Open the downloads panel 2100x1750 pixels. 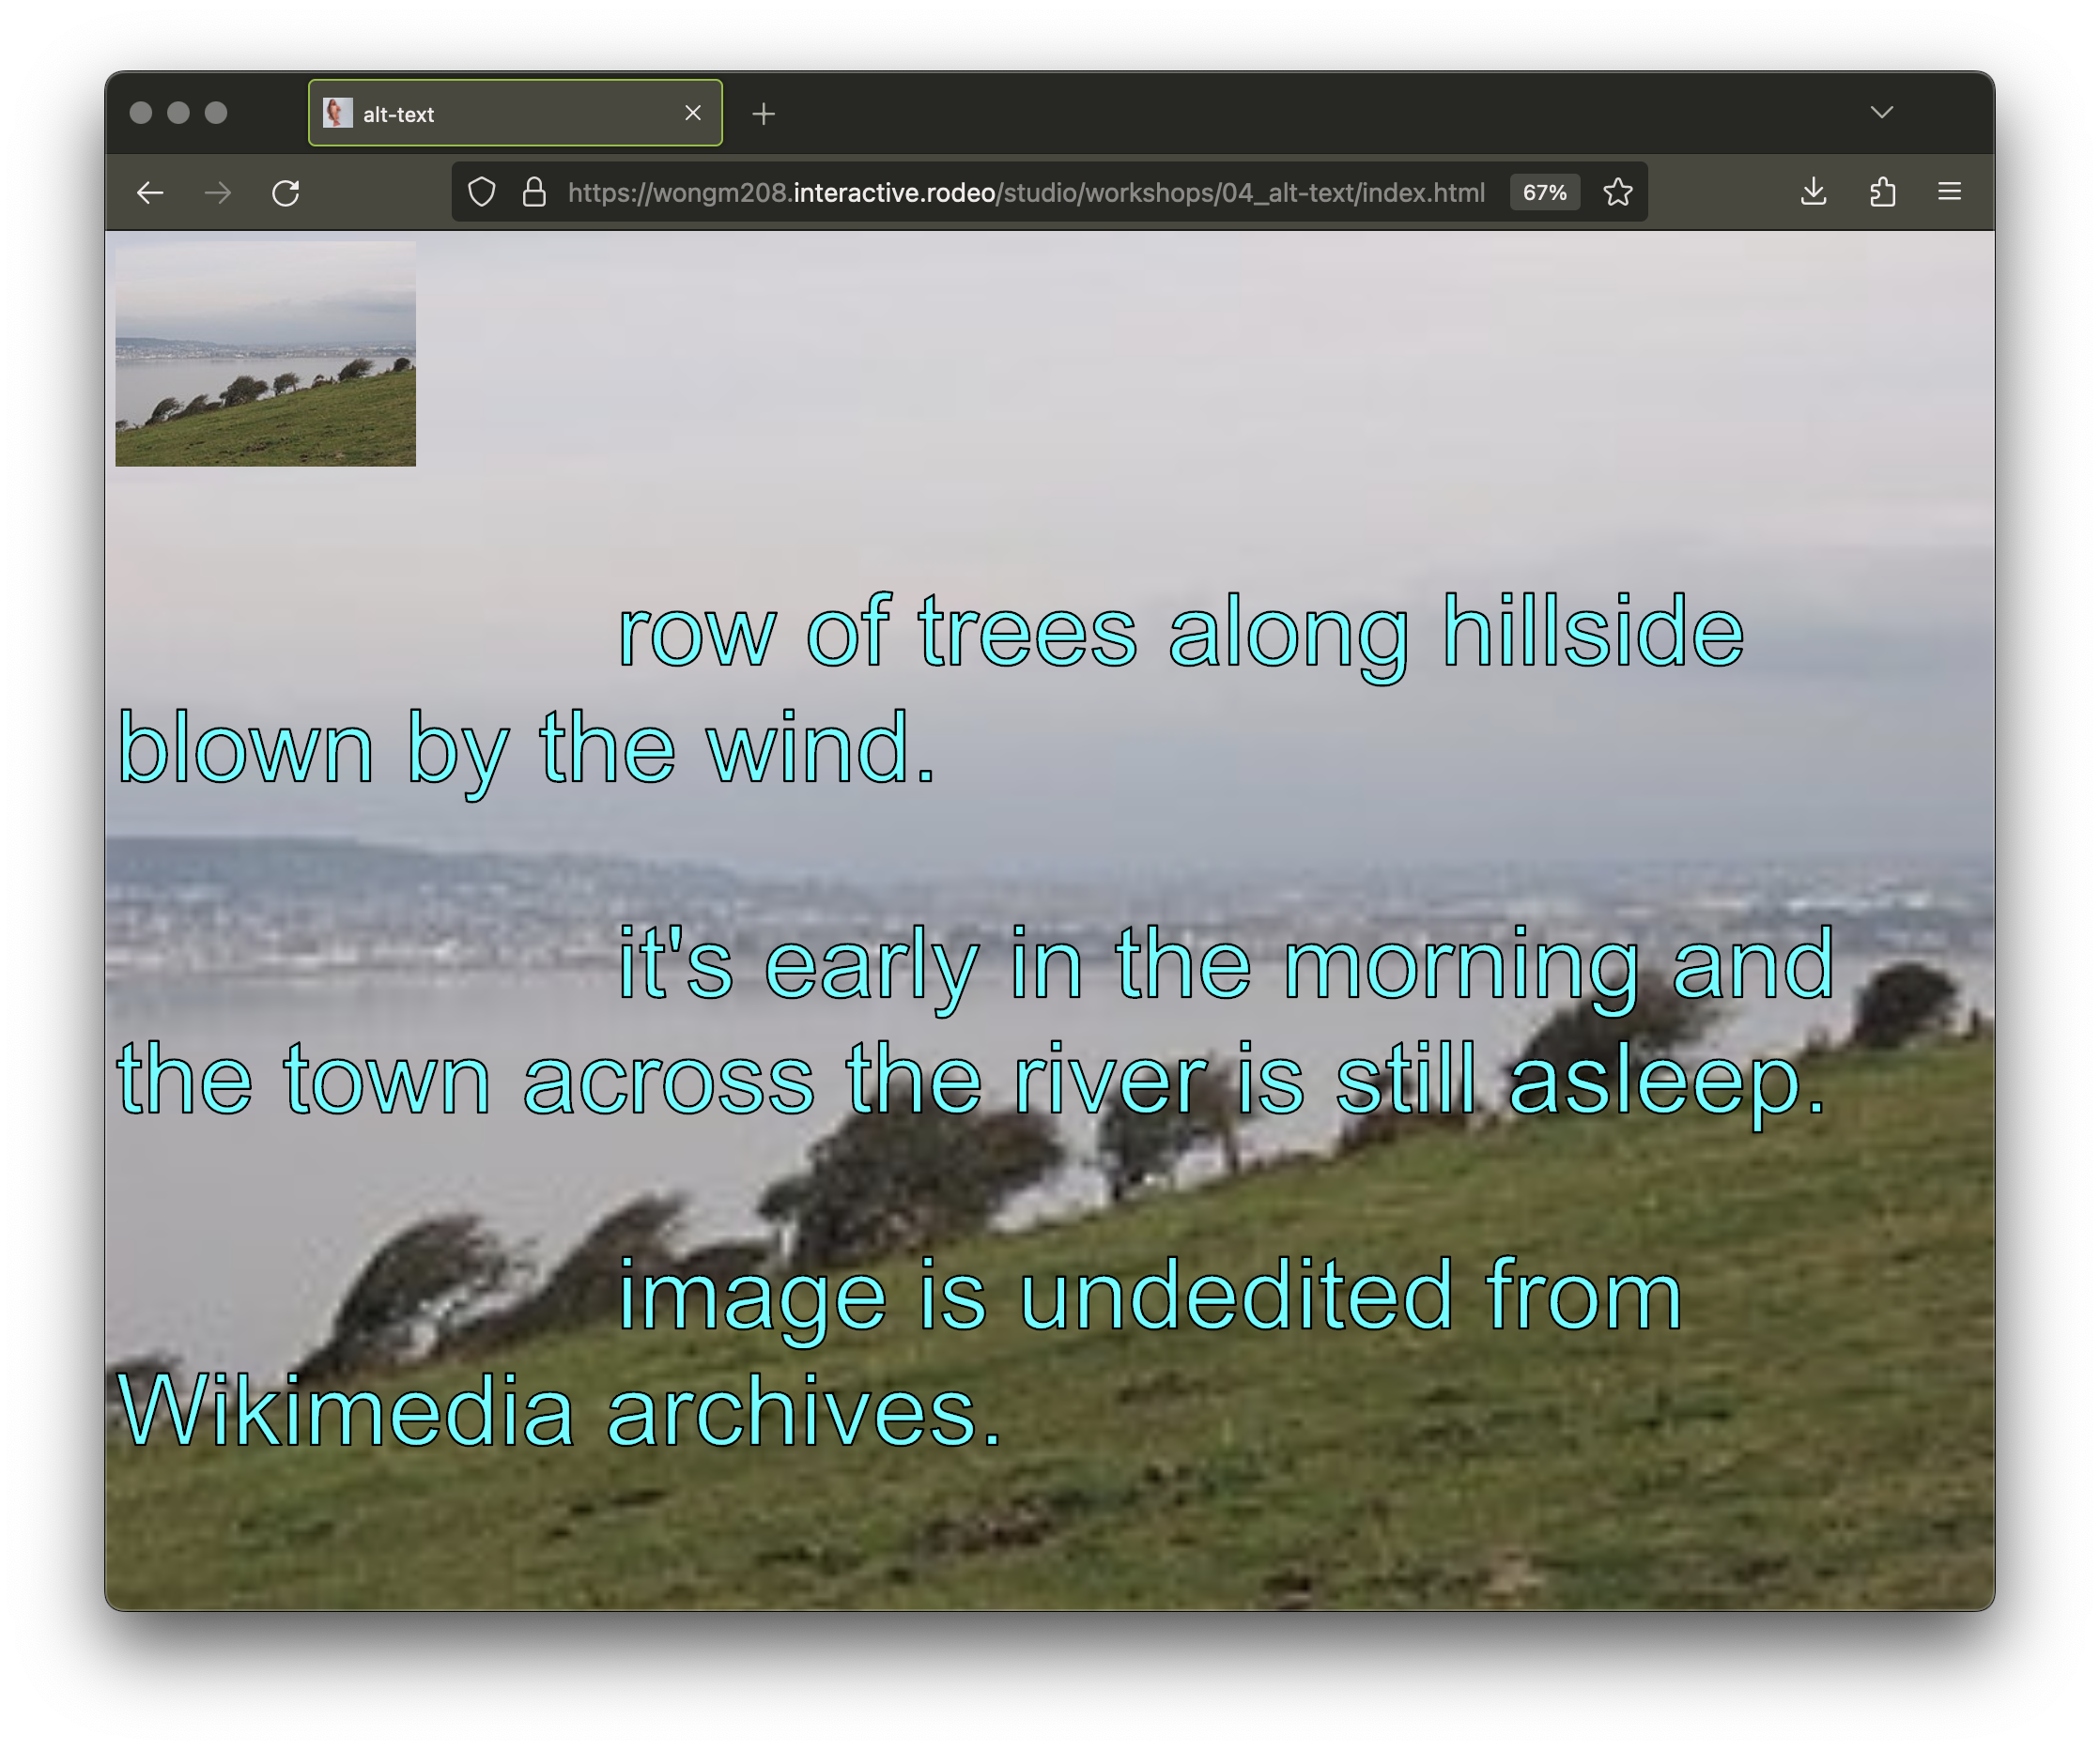tap(1813, 192)
